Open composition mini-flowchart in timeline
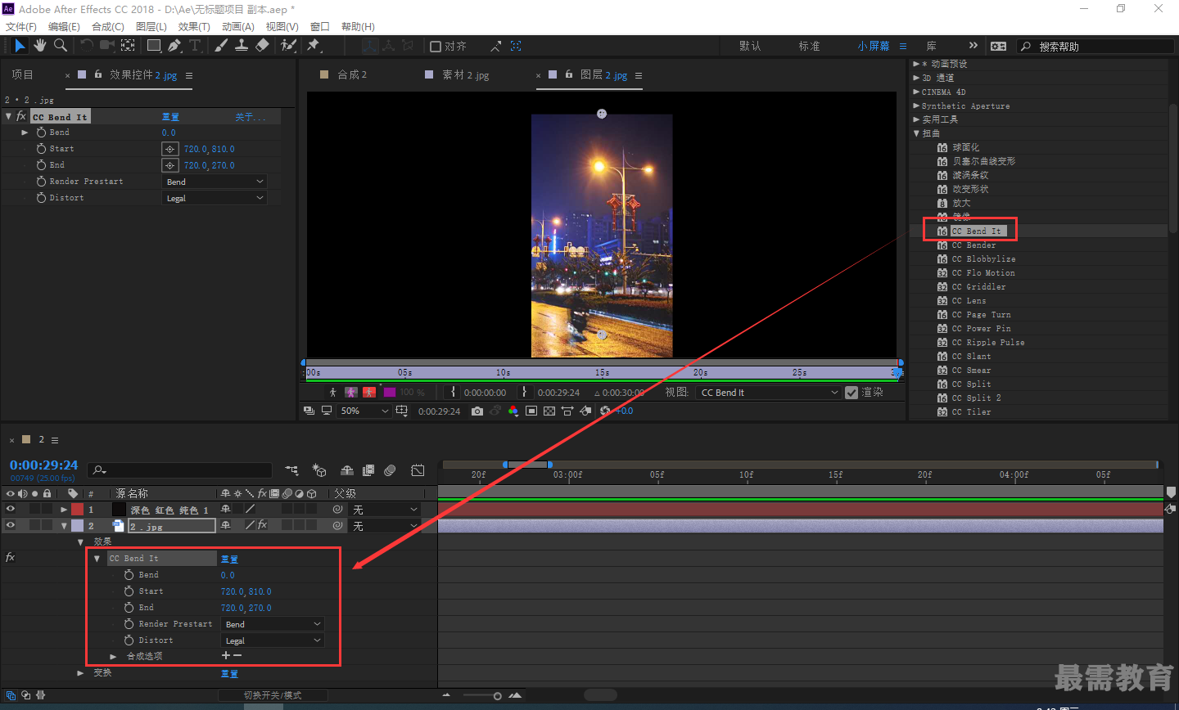The image size is (1179, 710). [x=292, y=470]
